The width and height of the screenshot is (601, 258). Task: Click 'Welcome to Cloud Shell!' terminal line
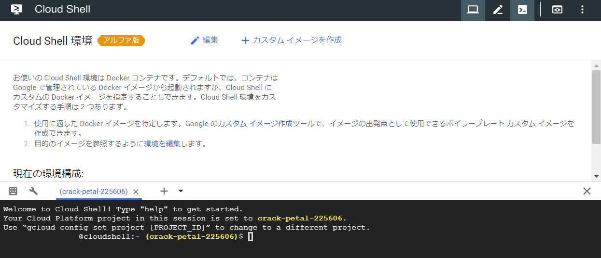coord(123,209)
